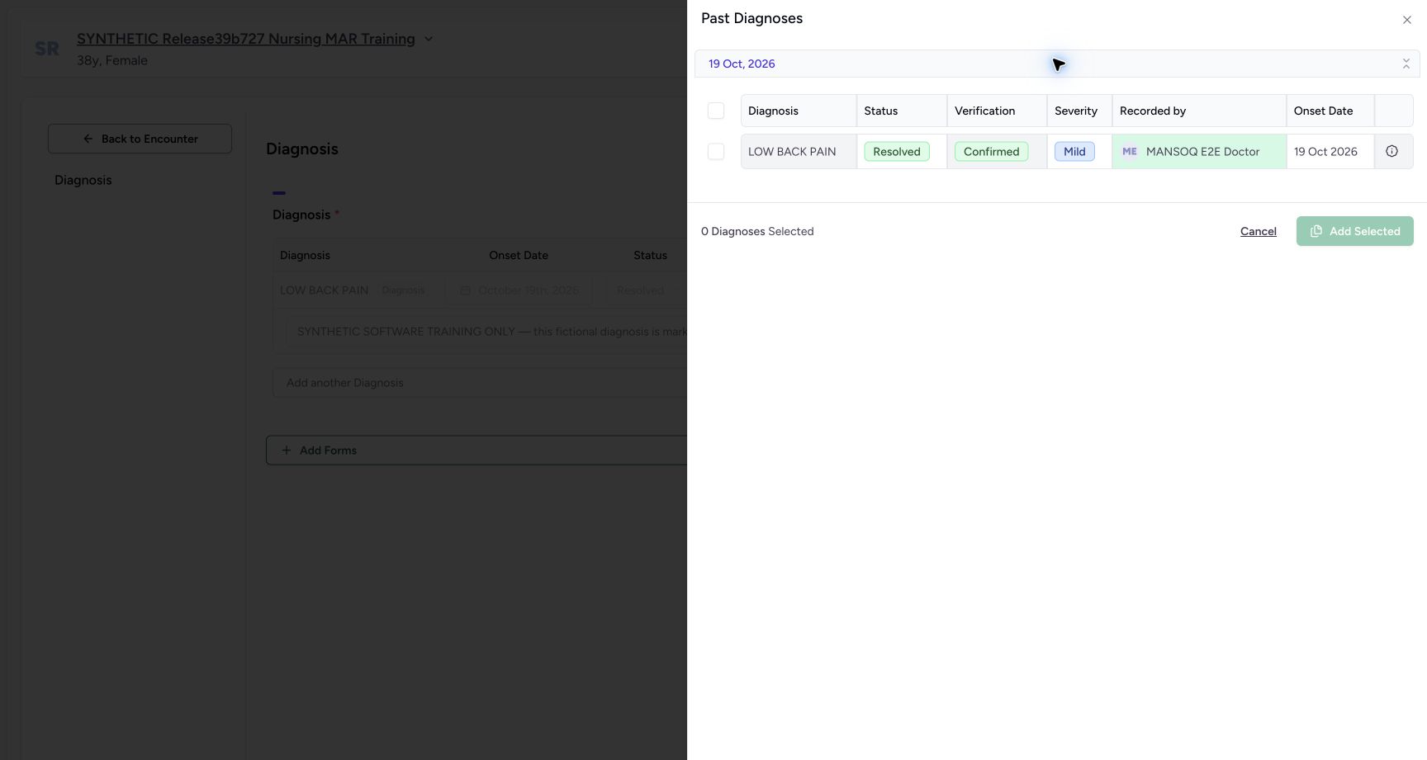Close the Past Diagnoses panel
This screenshot has width=1427, height=760.
tap(1407, 20)
